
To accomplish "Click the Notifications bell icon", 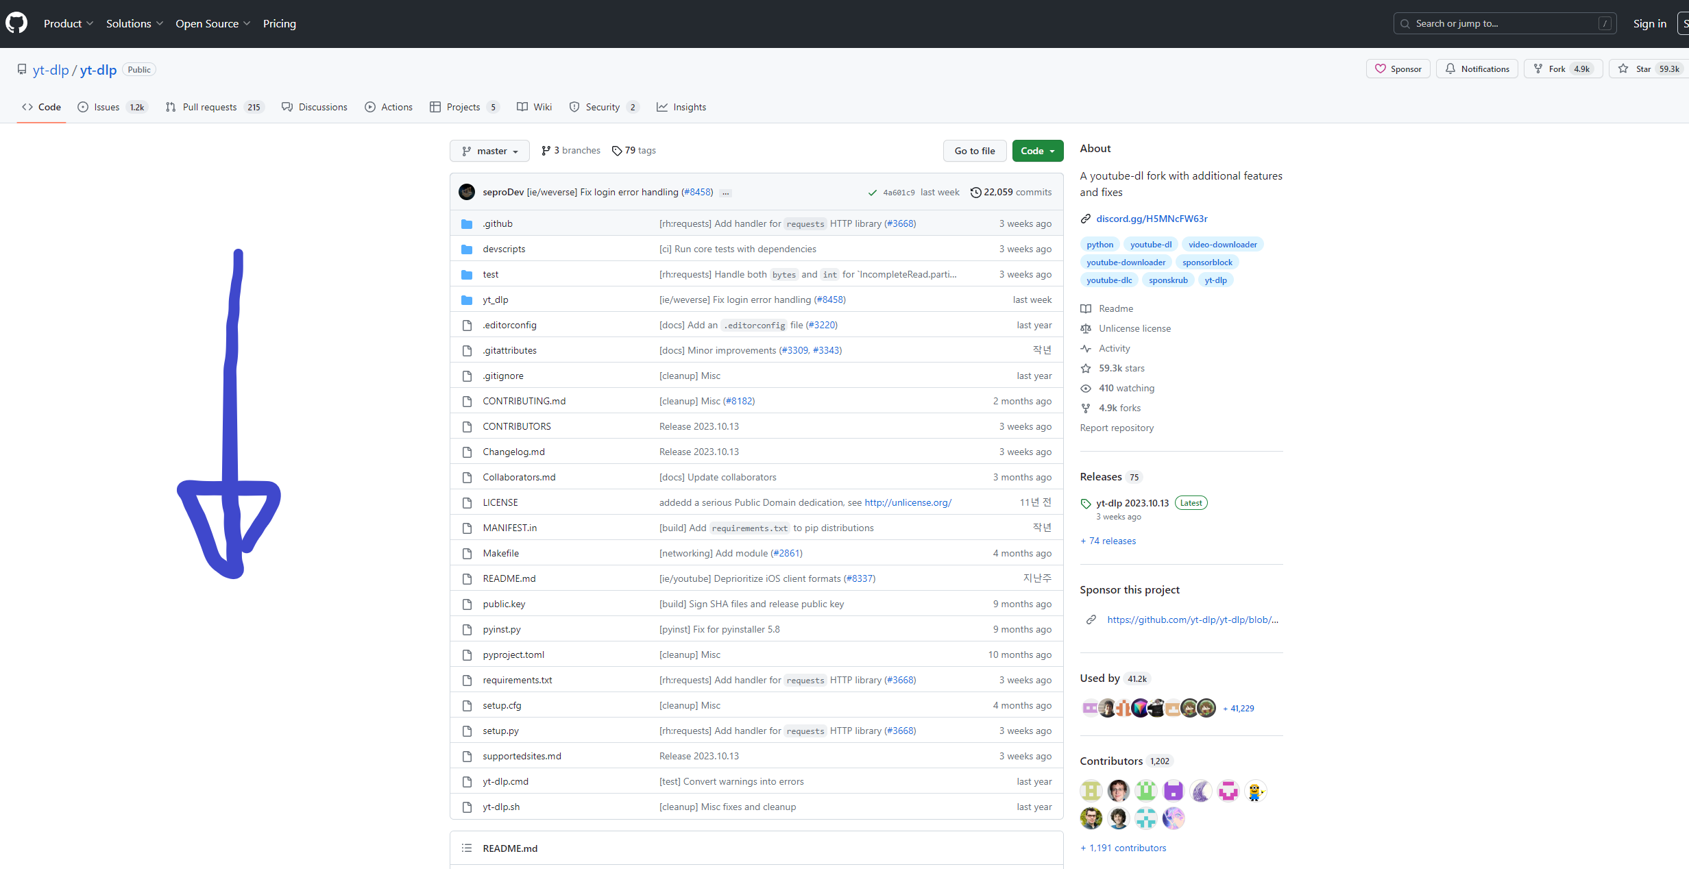I will click(1450, 69).
